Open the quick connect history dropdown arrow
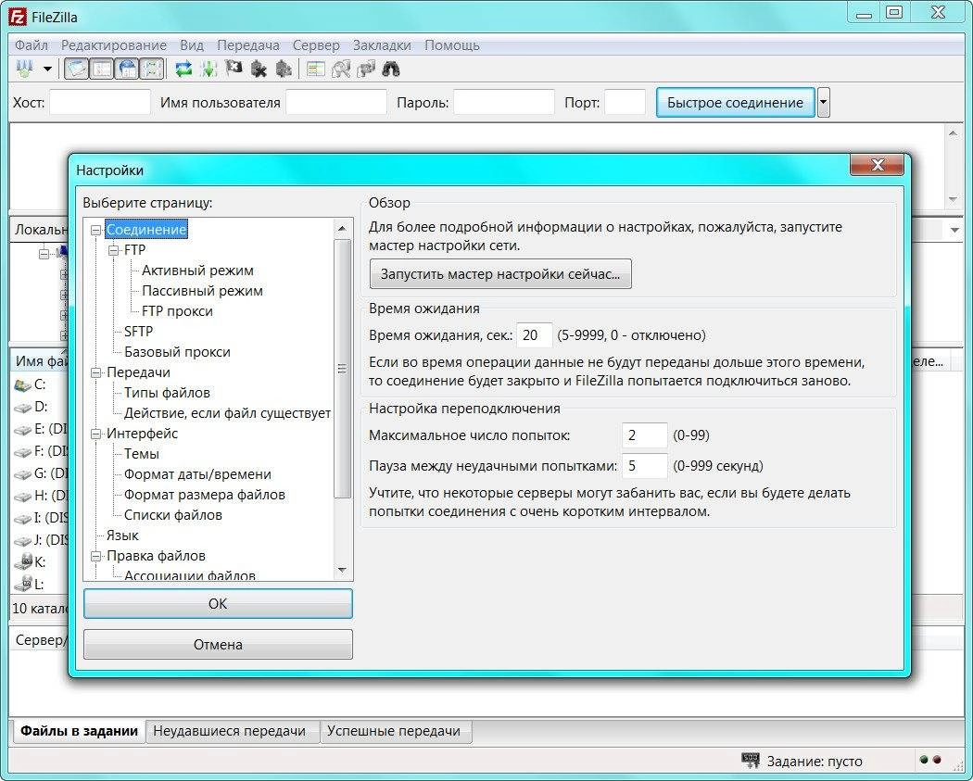 click(824, 103)
